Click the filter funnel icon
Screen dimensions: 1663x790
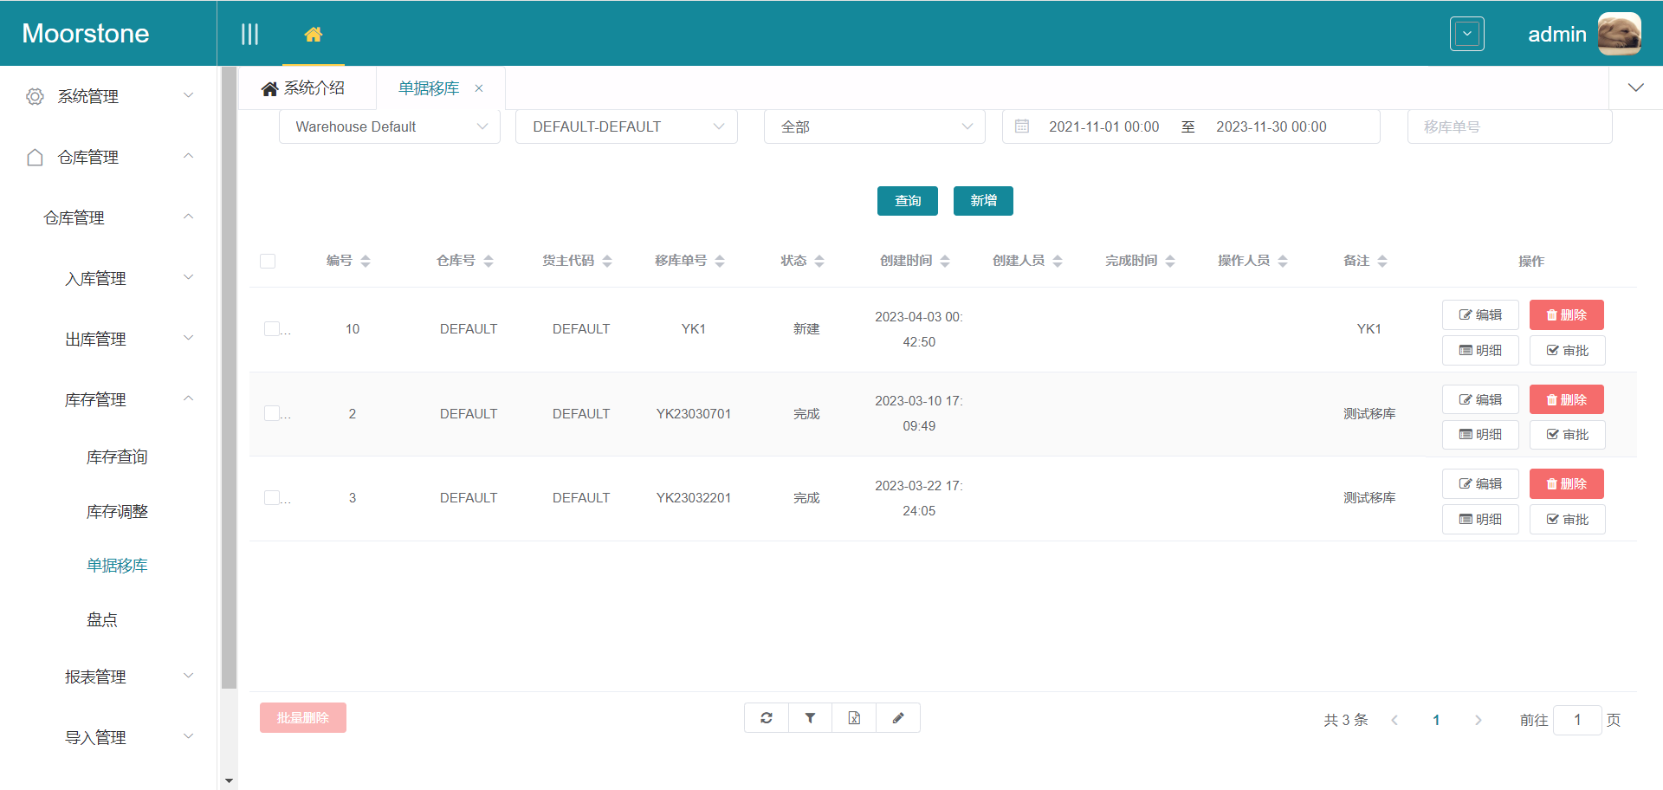(810, 718)
